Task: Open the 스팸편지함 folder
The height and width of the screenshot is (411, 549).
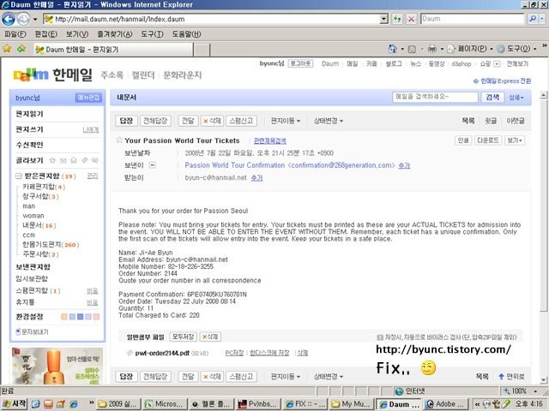Action: coord(38,291)
